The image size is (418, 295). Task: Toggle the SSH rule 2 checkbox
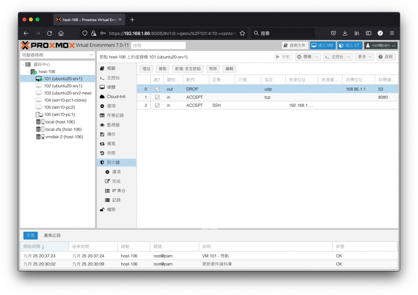pos(157,106)
